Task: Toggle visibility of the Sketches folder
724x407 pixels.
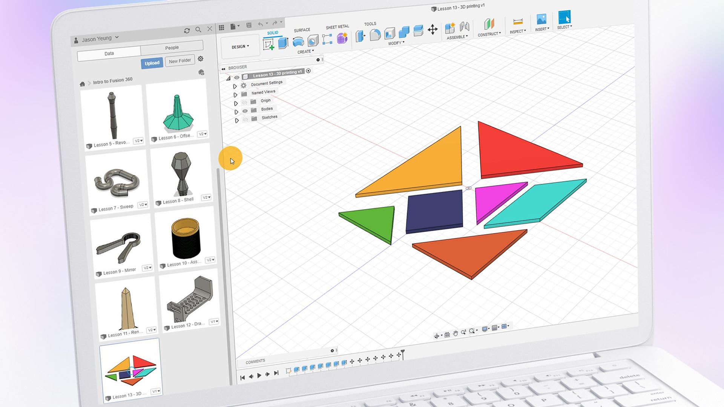Action: click(x=245, y=119)
